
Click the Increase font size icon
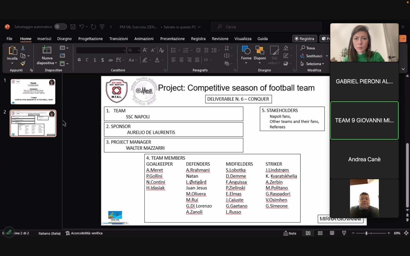pos(145,50)
